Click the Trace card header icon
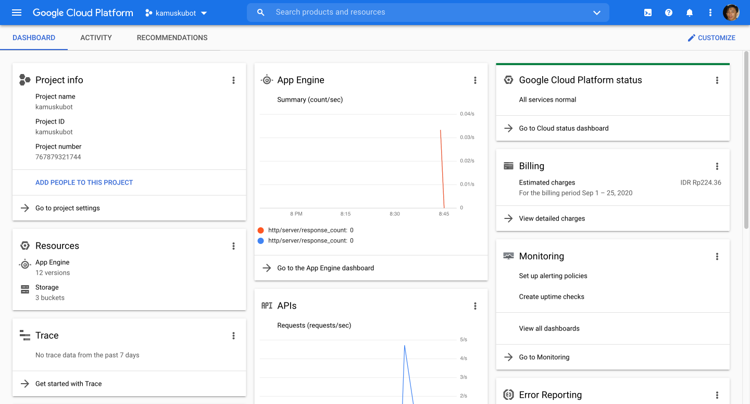This screenshot has height=404, width=750. 24,335
